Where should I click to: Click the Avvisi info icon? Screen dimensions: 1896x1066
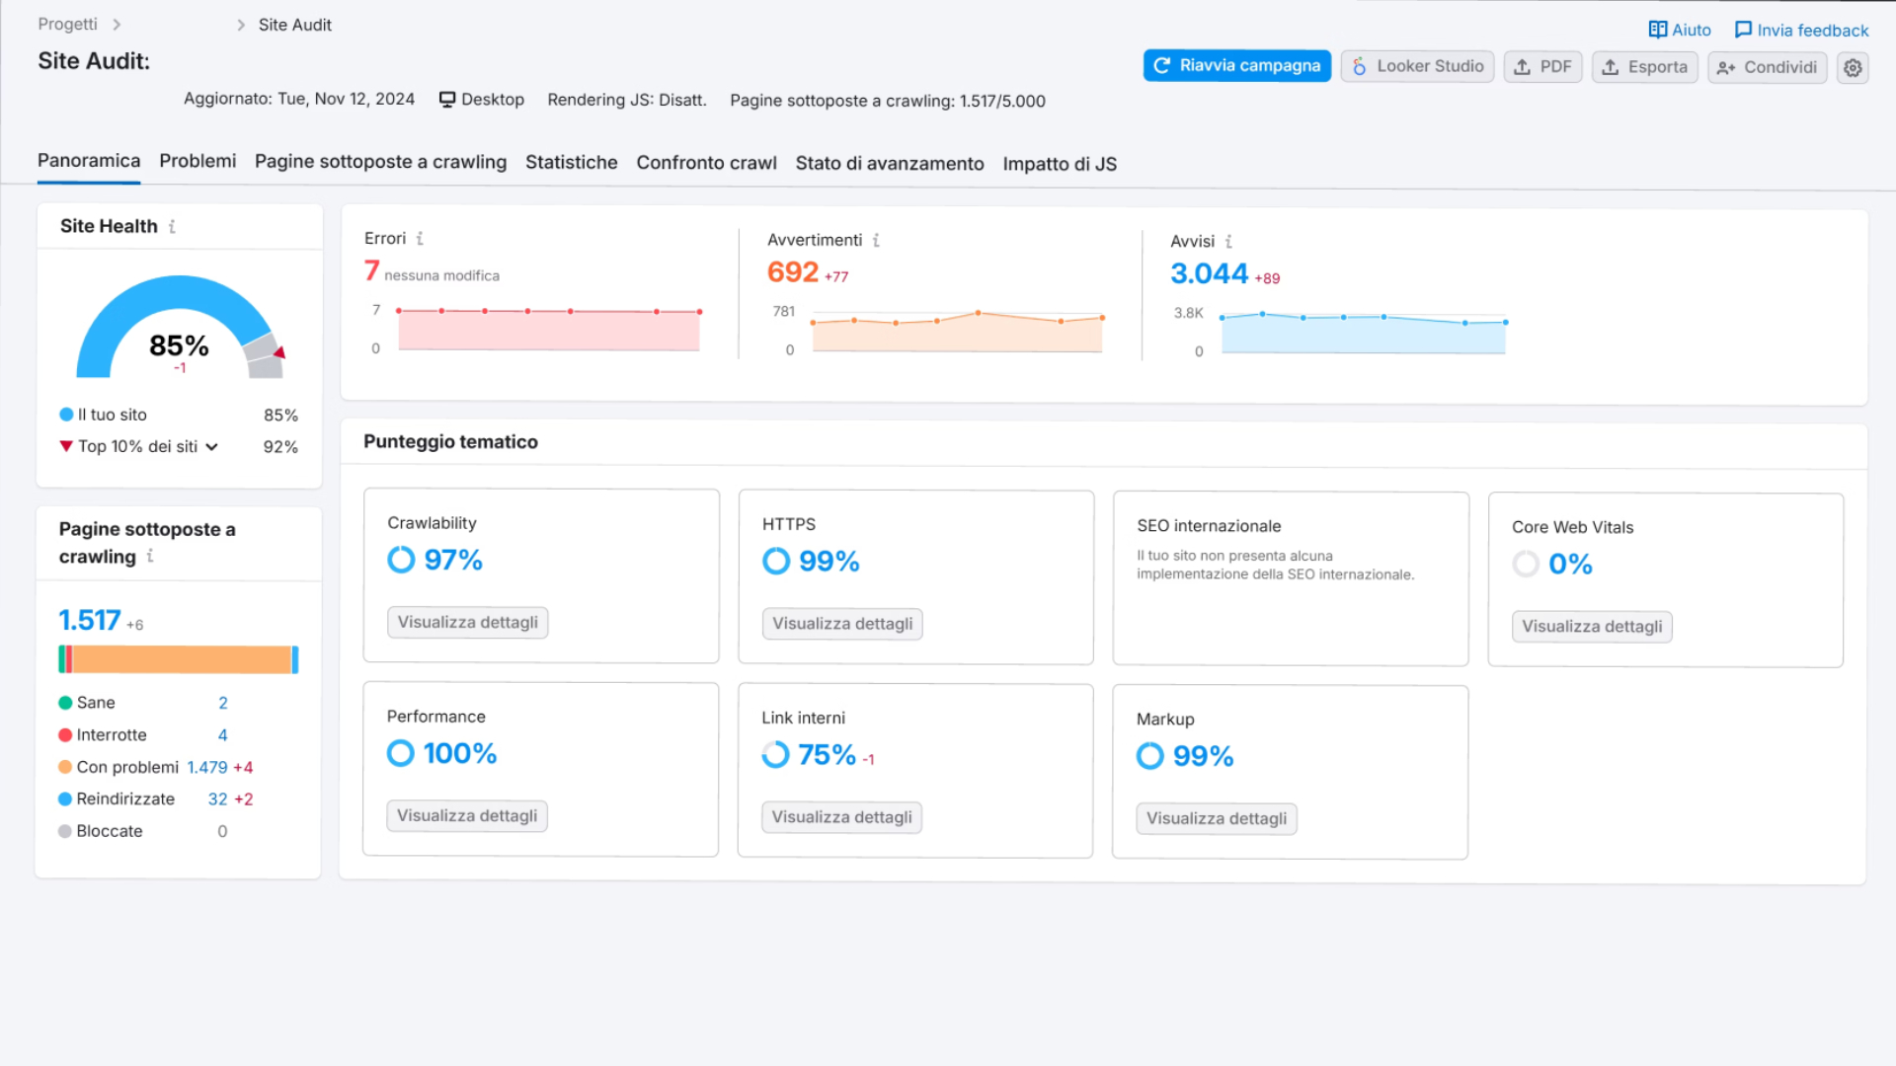click(1228, 241)
